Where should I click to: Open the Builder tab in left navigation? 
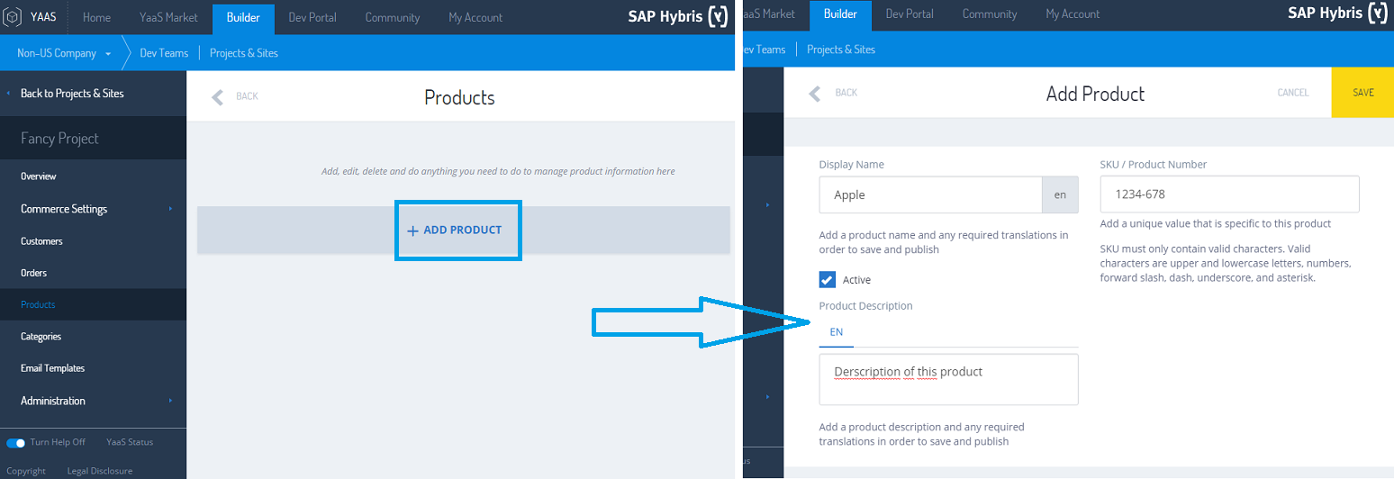(x=243, y=18)
